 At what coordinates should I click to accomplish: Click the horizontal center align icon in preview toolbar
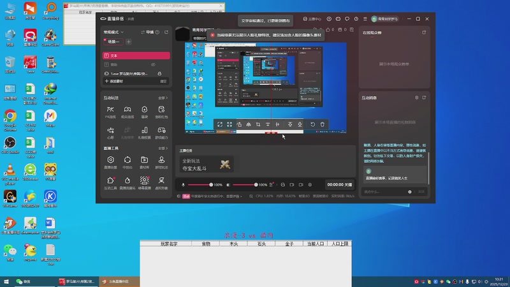tap(277, 124)
